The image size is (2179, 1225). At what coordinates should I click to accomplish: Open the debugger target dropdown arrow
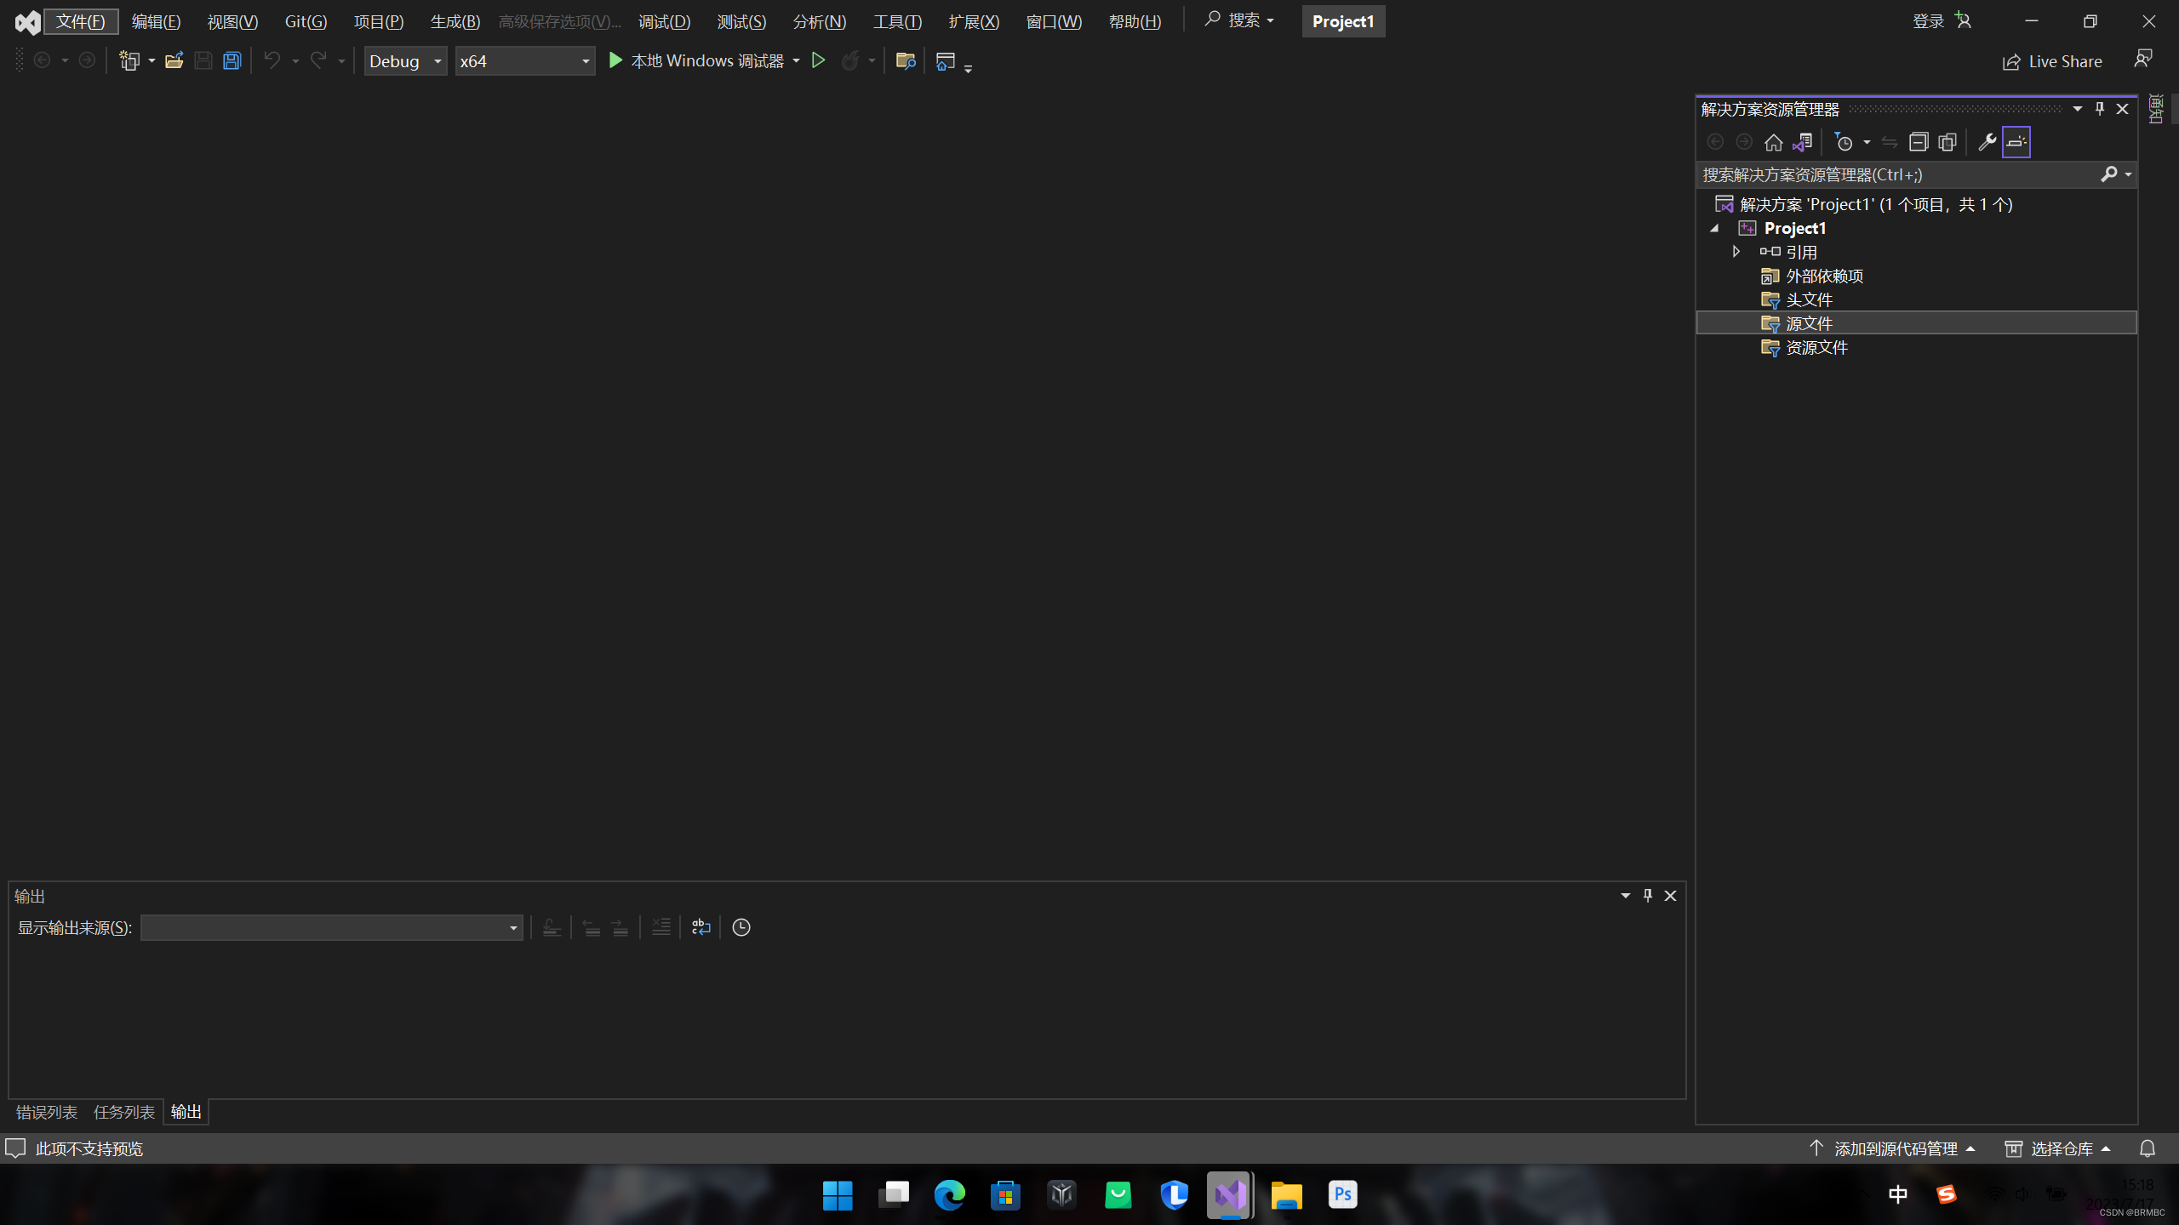[796, 60]
